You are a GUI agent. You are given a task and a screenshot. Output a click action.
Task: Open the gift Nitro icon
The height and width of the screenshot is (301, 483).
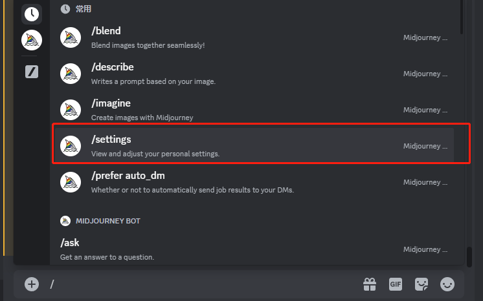pyautogui.click(x=370, y=284)
